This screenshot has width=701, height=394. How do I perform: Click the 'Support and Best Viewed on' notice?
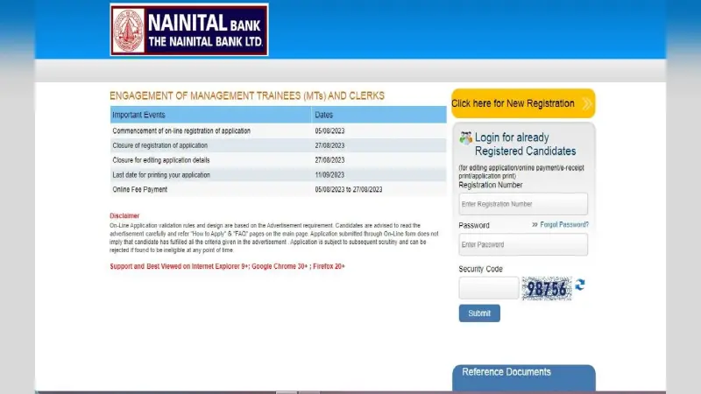click(228, 266)
